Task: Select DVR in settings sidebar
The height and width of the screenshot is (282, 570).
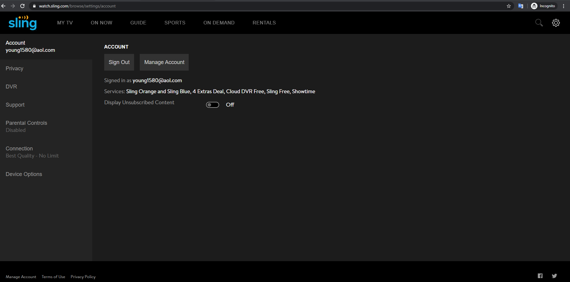Action: tap(46, 87)
